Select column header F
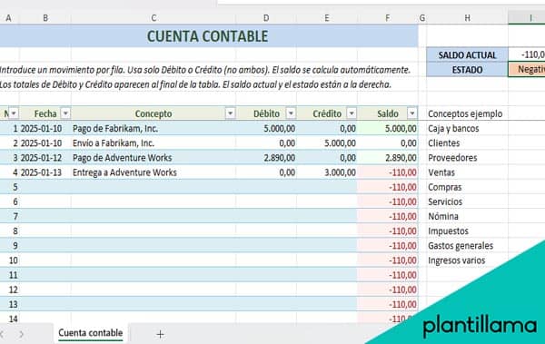The image size is (545, 344). point(388,18)
